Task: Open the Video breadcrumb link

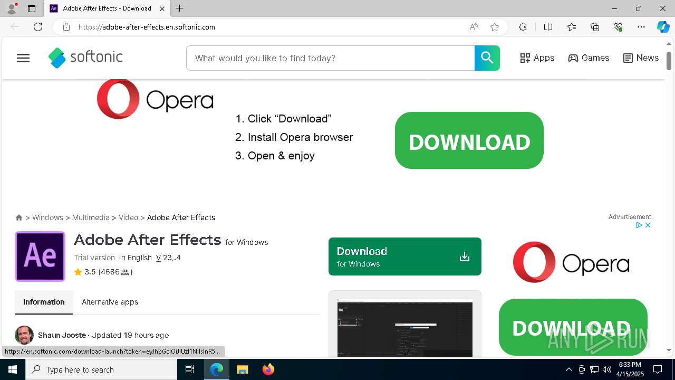Action: tap(128, 217)
